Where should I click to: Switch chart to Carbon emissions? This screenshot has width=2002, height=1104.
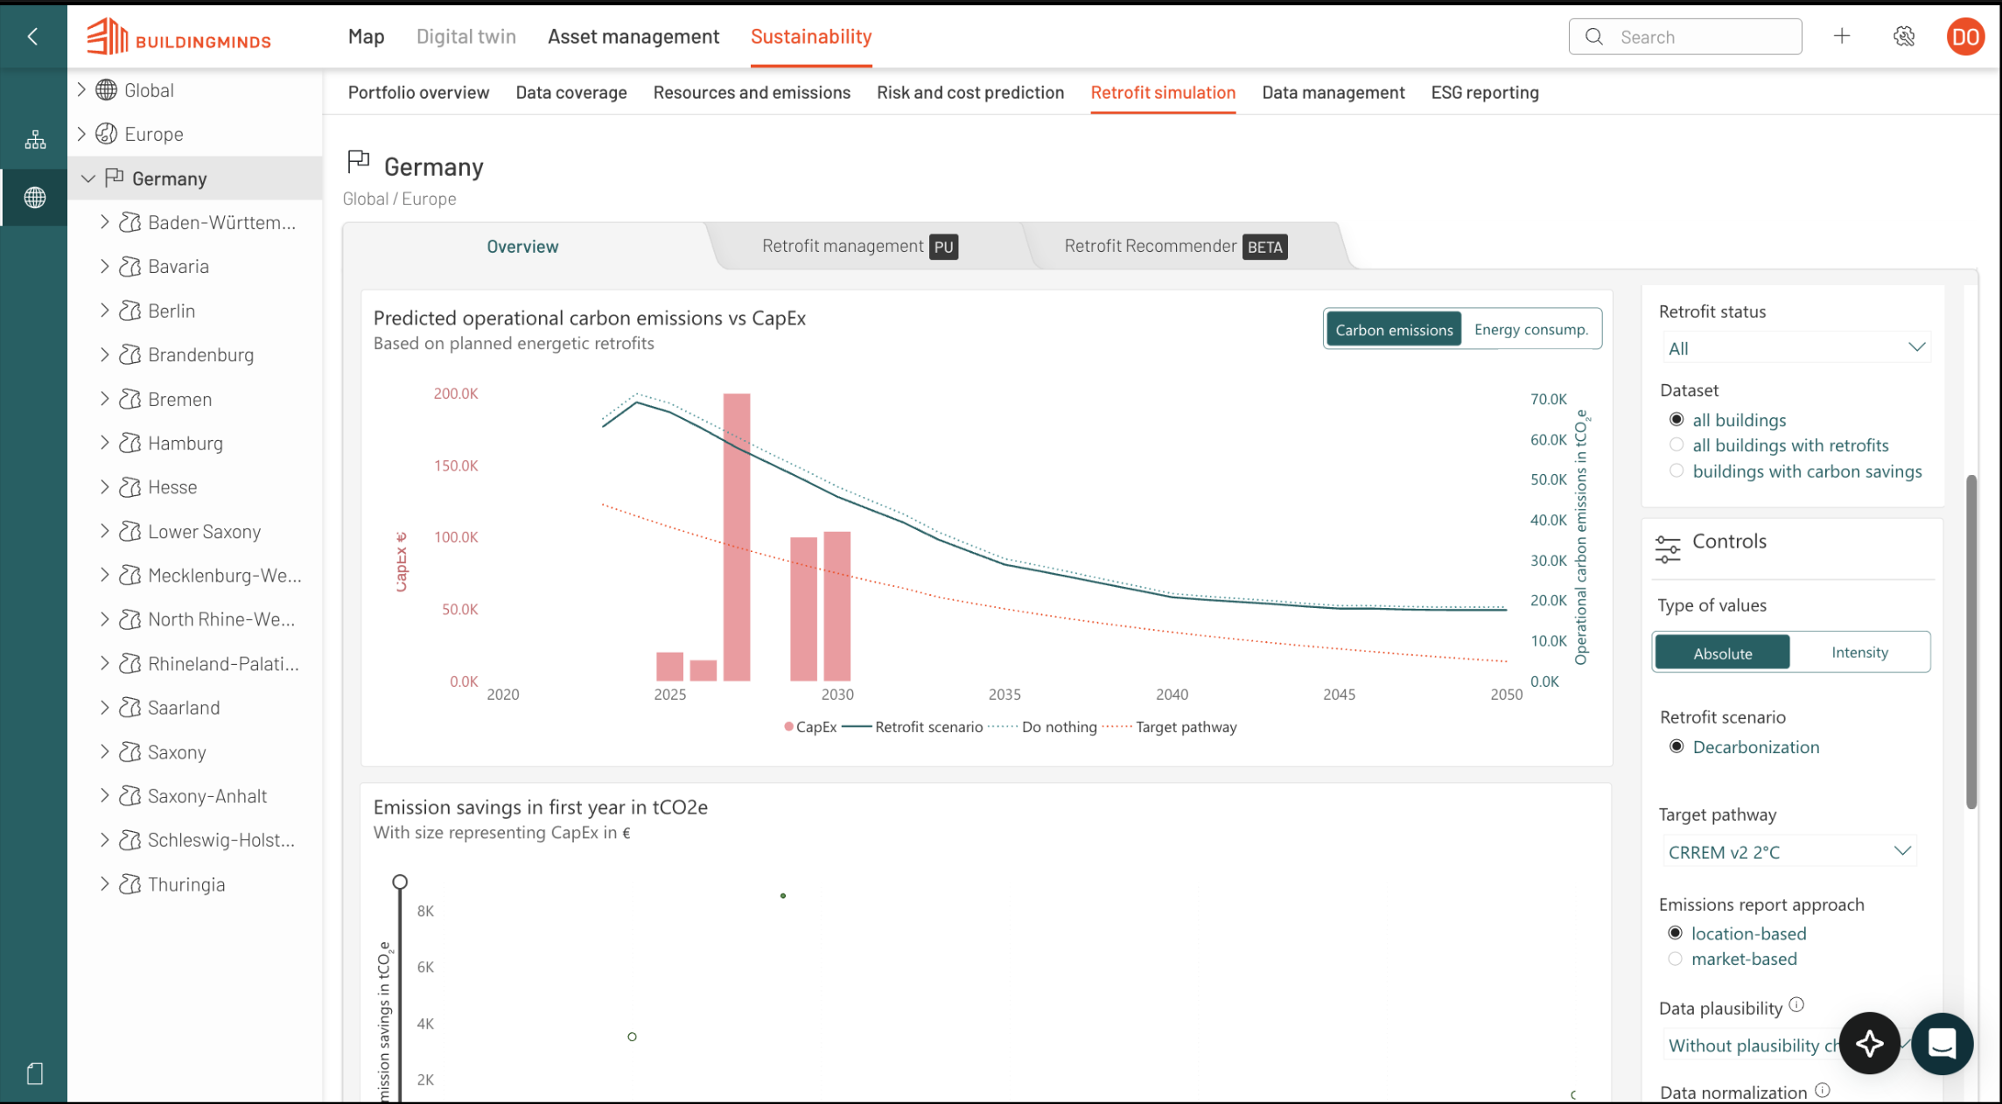[1393, 330]
